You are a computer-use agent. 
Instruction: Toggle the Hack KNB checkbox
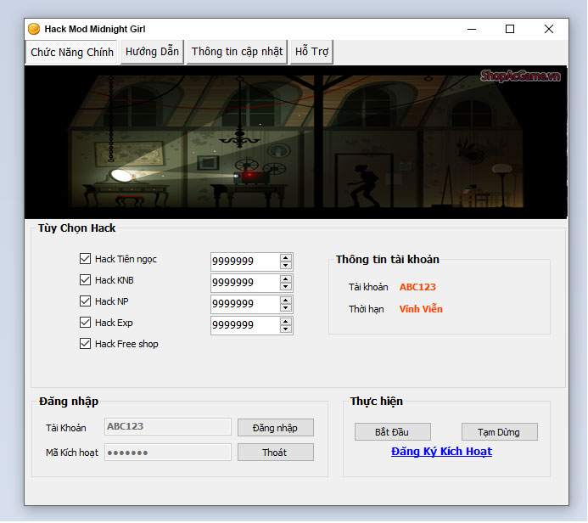click(85, 280)
